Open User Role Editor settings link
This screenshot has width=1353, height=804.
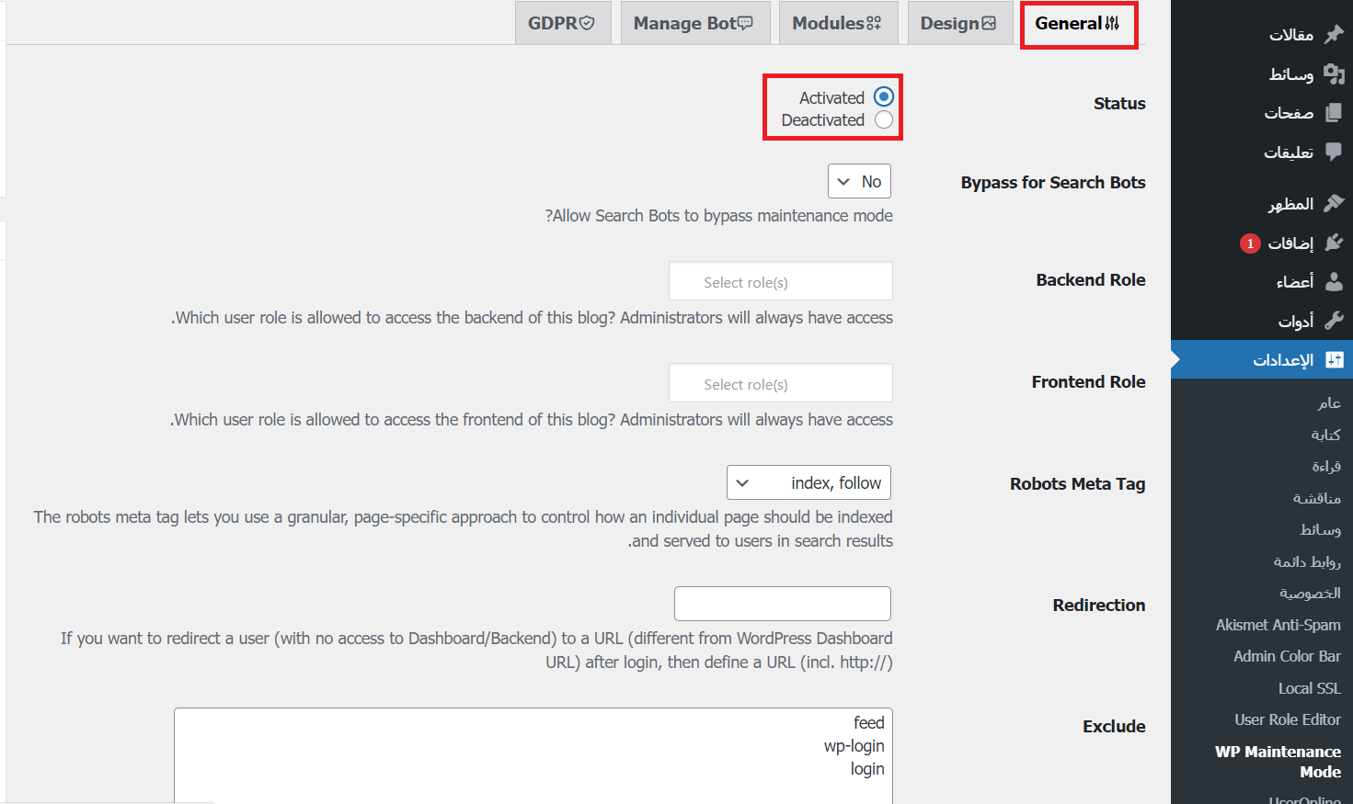[x=1287, y=719]
